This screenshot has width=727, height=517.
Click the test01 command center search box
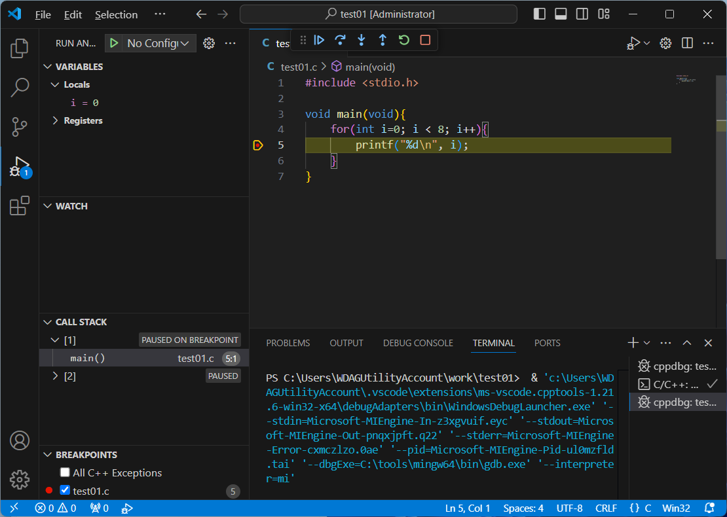(379, 14)
